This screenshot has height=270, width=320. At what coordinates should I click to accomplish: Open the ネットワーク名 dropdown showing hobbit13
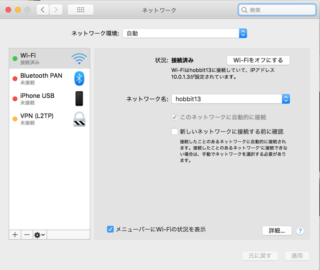[231, 99]
